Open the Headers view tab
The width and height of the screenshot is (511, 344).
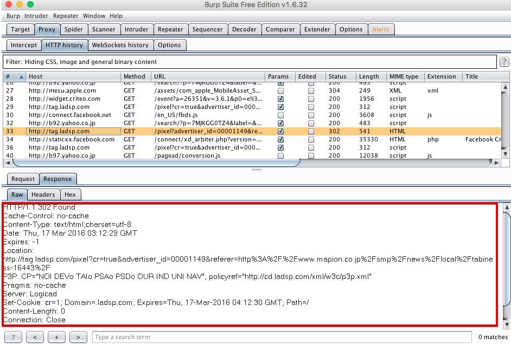tap(43, 194)
